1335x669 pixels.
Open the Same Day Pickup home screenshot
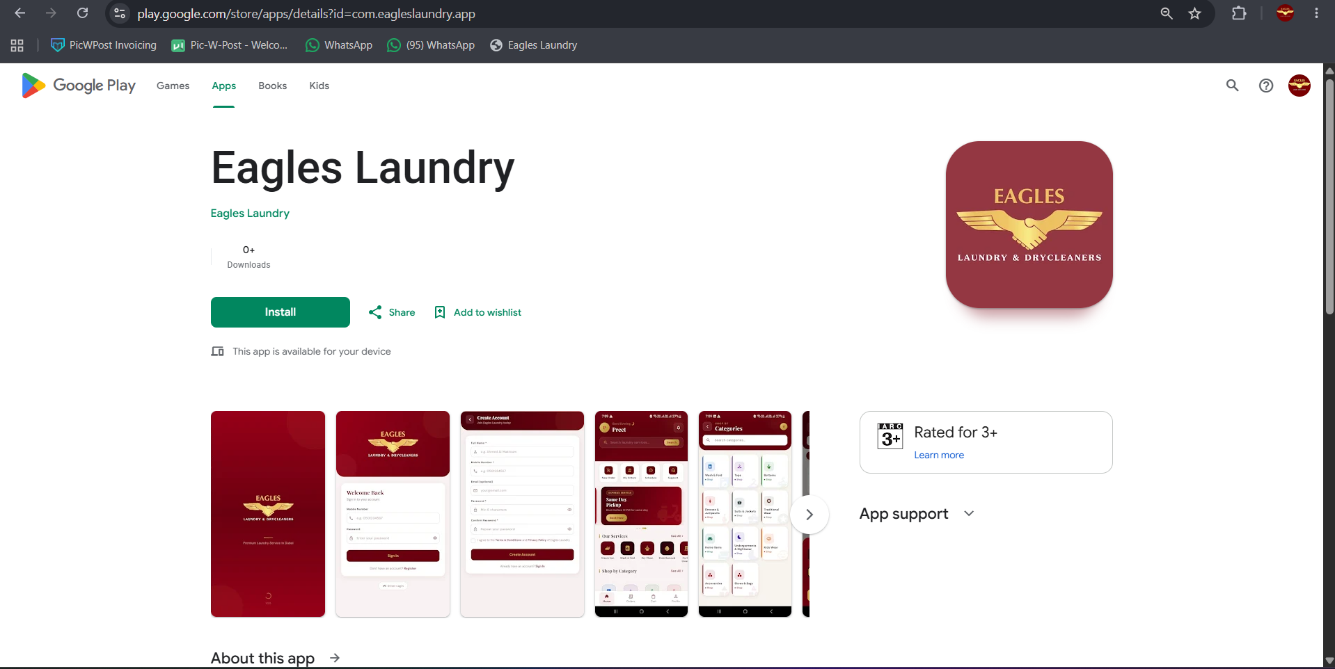pyautogui.click(x=641, y=514)
